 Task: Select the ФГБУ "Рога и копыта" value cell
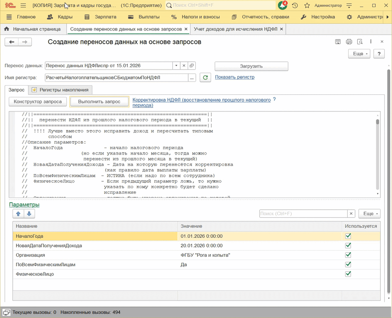click(259, 255)
